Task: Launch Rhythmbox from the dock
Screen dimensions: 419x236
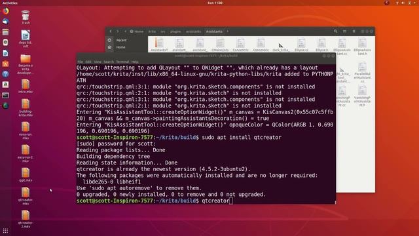Action: coord(5,43)
